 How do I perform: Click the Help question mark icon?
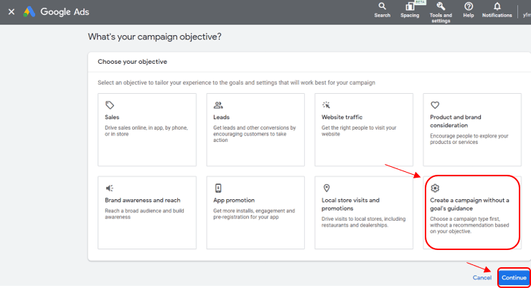(469, 6)
